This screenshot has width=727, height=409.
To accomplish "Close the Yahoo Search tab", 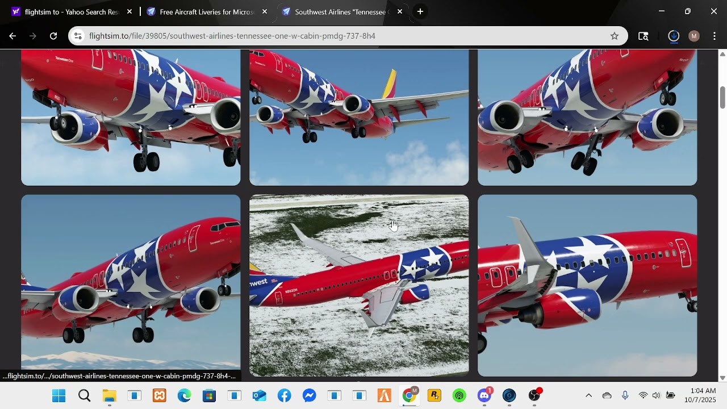I will (129, 11).
